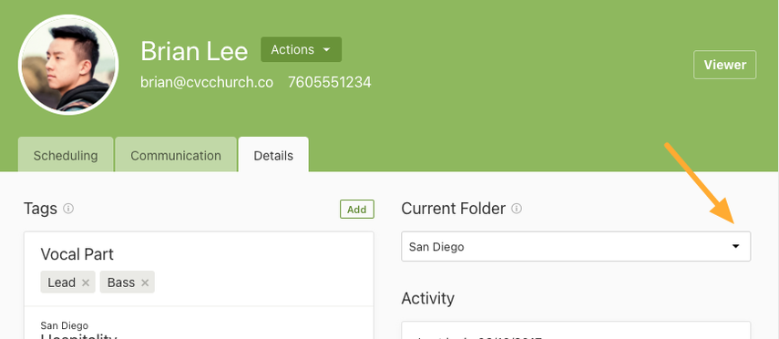Image resolution: width=779 pixels, height=339 pixels.
Task: Click Brian Lee's profile photo
Action: pos(68,65)
